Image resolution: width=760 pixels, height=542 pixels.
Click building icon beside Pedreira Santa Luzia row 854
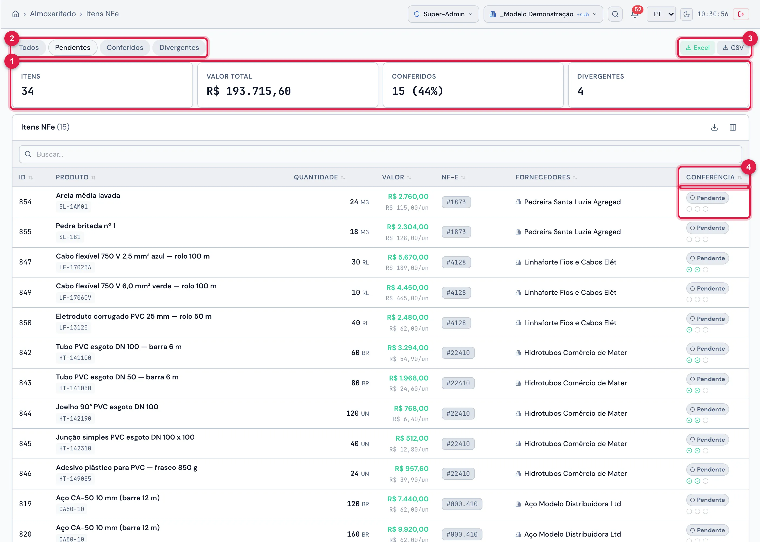[518, 202]
